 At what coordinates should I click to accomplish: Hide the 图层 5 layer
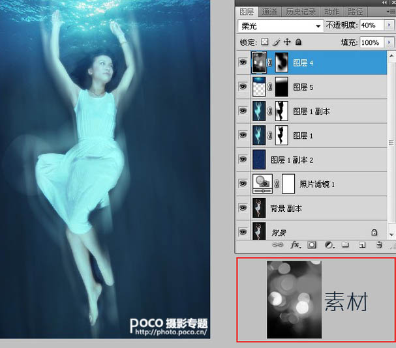[243, 87]
